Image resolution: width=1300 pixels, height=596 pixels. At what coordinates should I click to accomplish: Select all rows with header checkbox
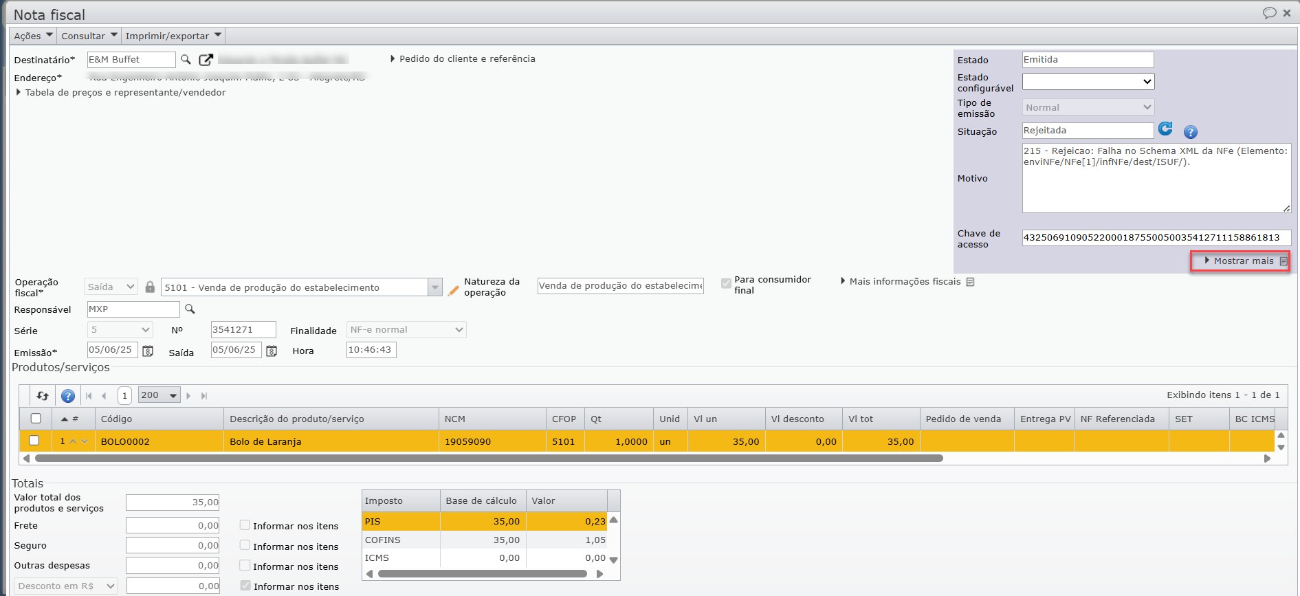(x=36, y=418)
